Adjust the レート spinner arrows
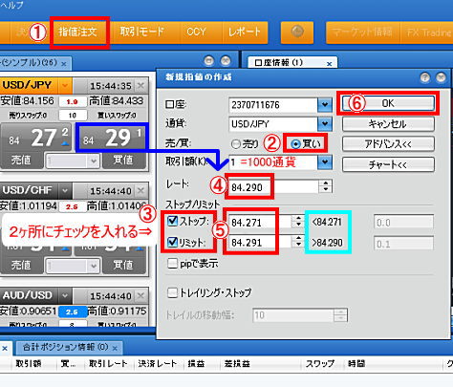Screen dimensions: 453x387 click(x=326, y=187)
